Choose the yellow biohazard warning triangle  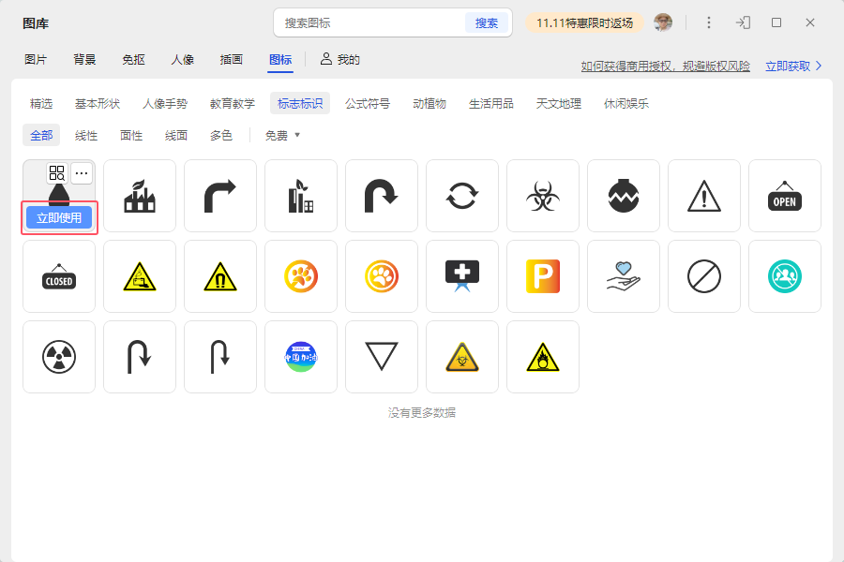coord(462,357)
